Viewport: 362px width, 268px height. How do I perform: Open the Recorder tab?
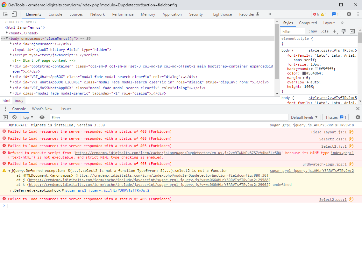coord(249,14)
